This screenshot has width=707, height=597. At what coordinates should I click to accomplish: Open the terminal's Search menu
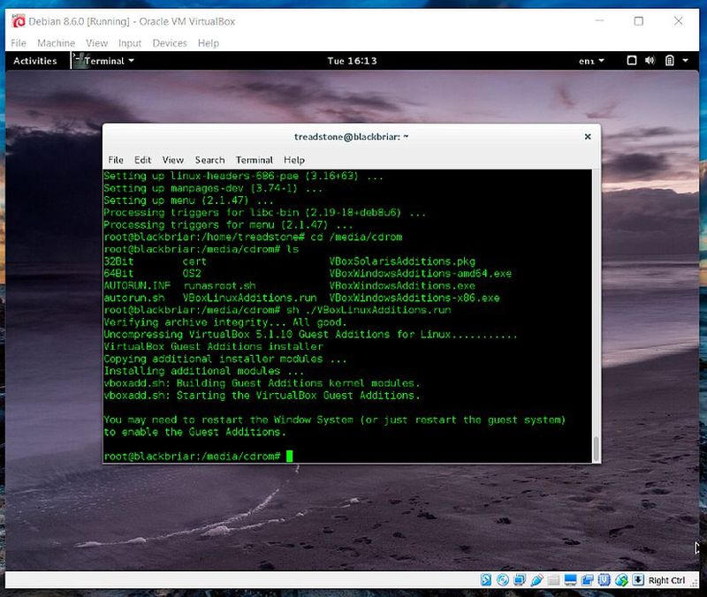click(x=209, y=160)
